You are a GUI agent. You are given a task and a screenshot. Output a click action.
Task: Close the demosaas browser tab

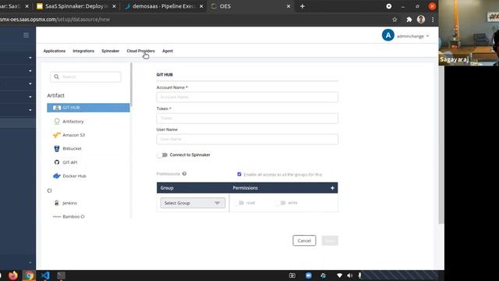(x=201, y=6)
